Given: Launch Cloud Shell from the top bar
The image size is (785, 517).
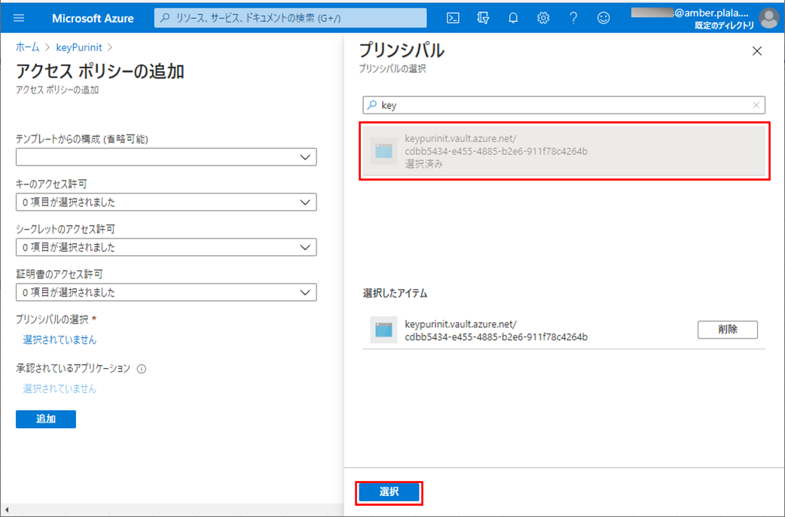Looking at the screenshot, I should (x=453, y=18).
